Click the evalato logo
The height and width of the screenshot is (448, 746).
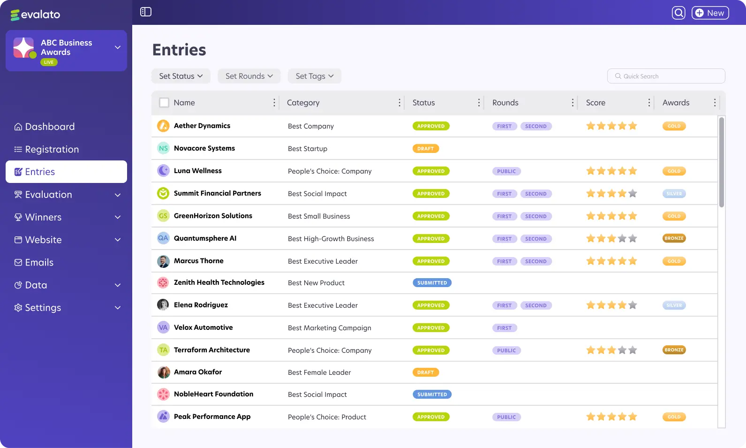coord(36,15)
